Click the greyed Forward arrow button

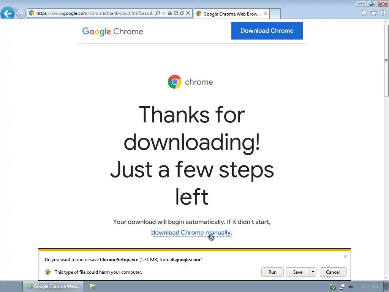tap(21, 13)
